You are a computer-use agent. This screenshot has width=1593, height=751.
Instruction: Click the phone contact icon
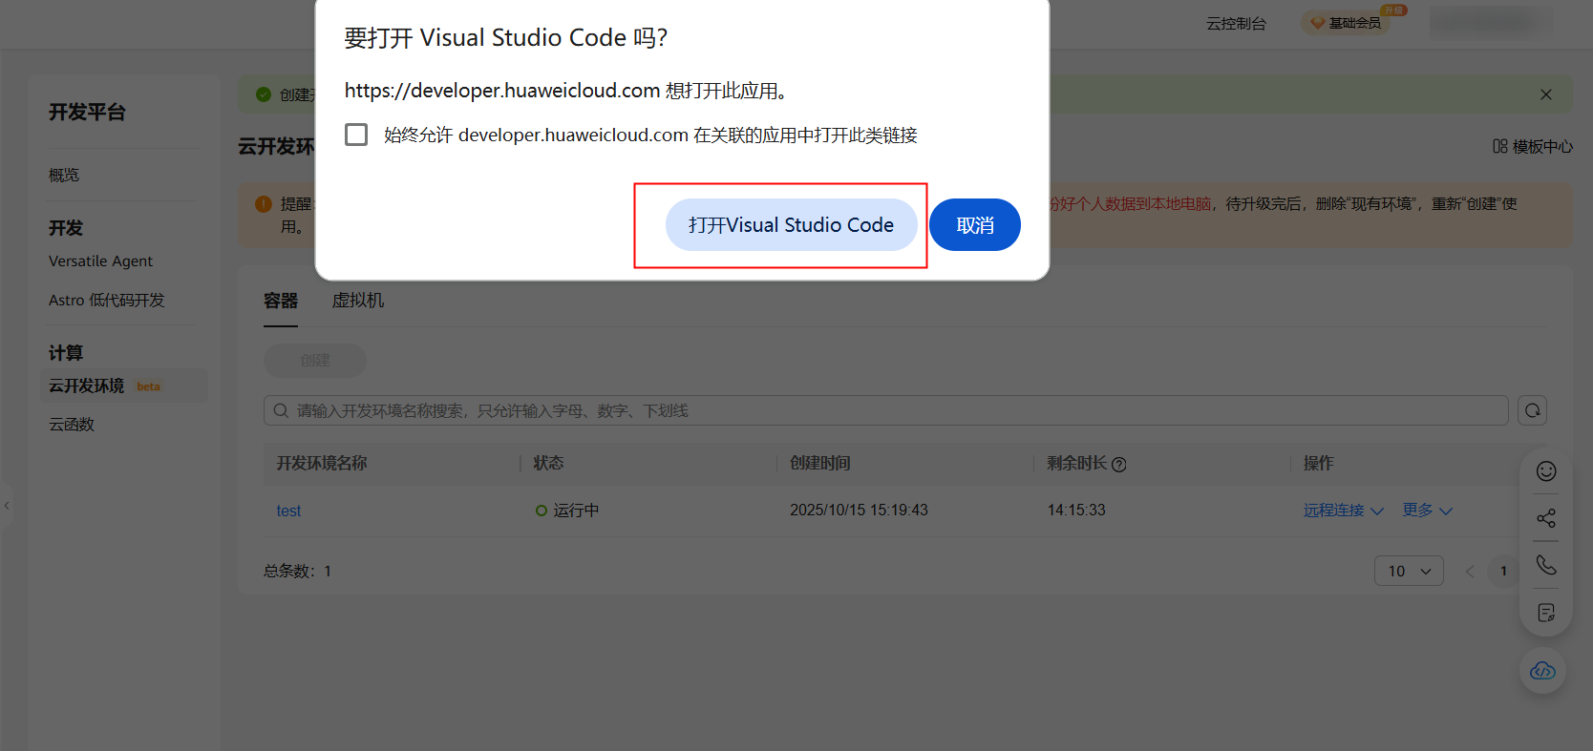[1546, 565]
